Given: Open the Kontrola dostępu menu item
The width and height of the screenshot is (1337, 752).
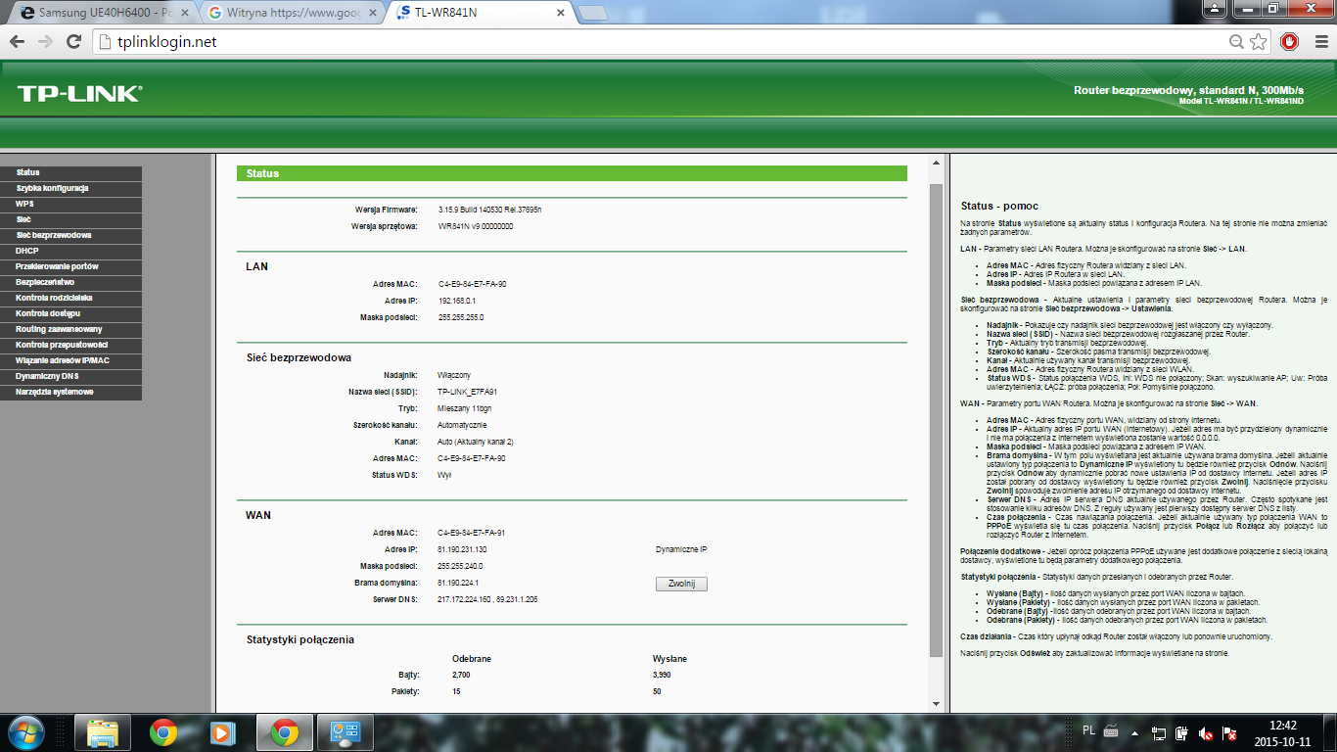Looking at the screenshot, I should pyautogui.click(x=70, y=313).
